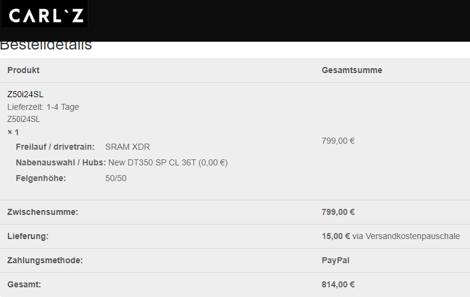The width and height of the screenshot is (470, 297).
Task: Click the Bestelldetails page heading
Action: [x=46, y=46]
